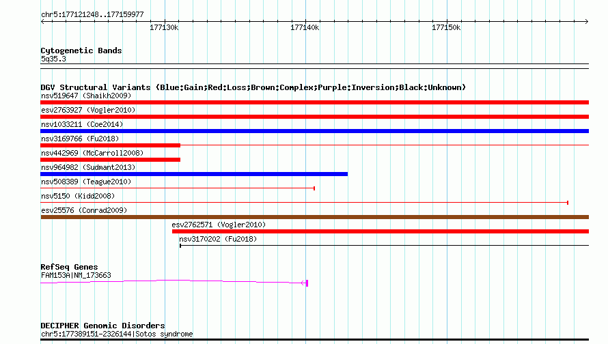608x344 pixels.
Task: Click the DECIPHER Genomic Disorders track title
Action: [102, 326]
